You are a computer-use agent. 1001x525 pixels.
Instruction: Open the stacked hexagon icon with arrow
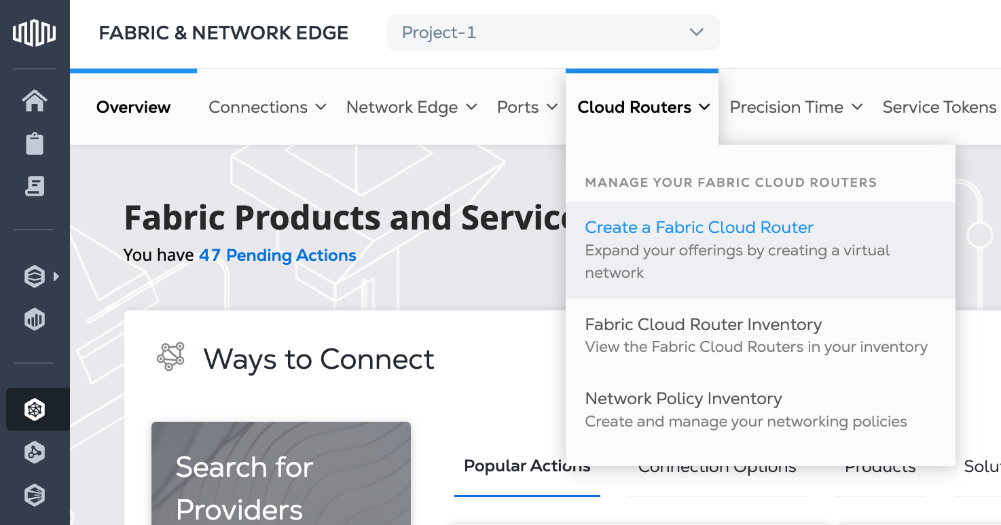coord(35,276)
